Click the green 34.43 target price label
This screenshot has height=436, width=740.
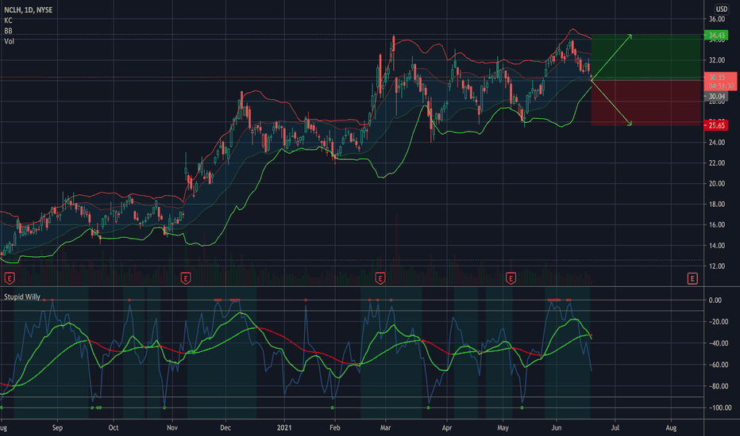coord(716,36)
